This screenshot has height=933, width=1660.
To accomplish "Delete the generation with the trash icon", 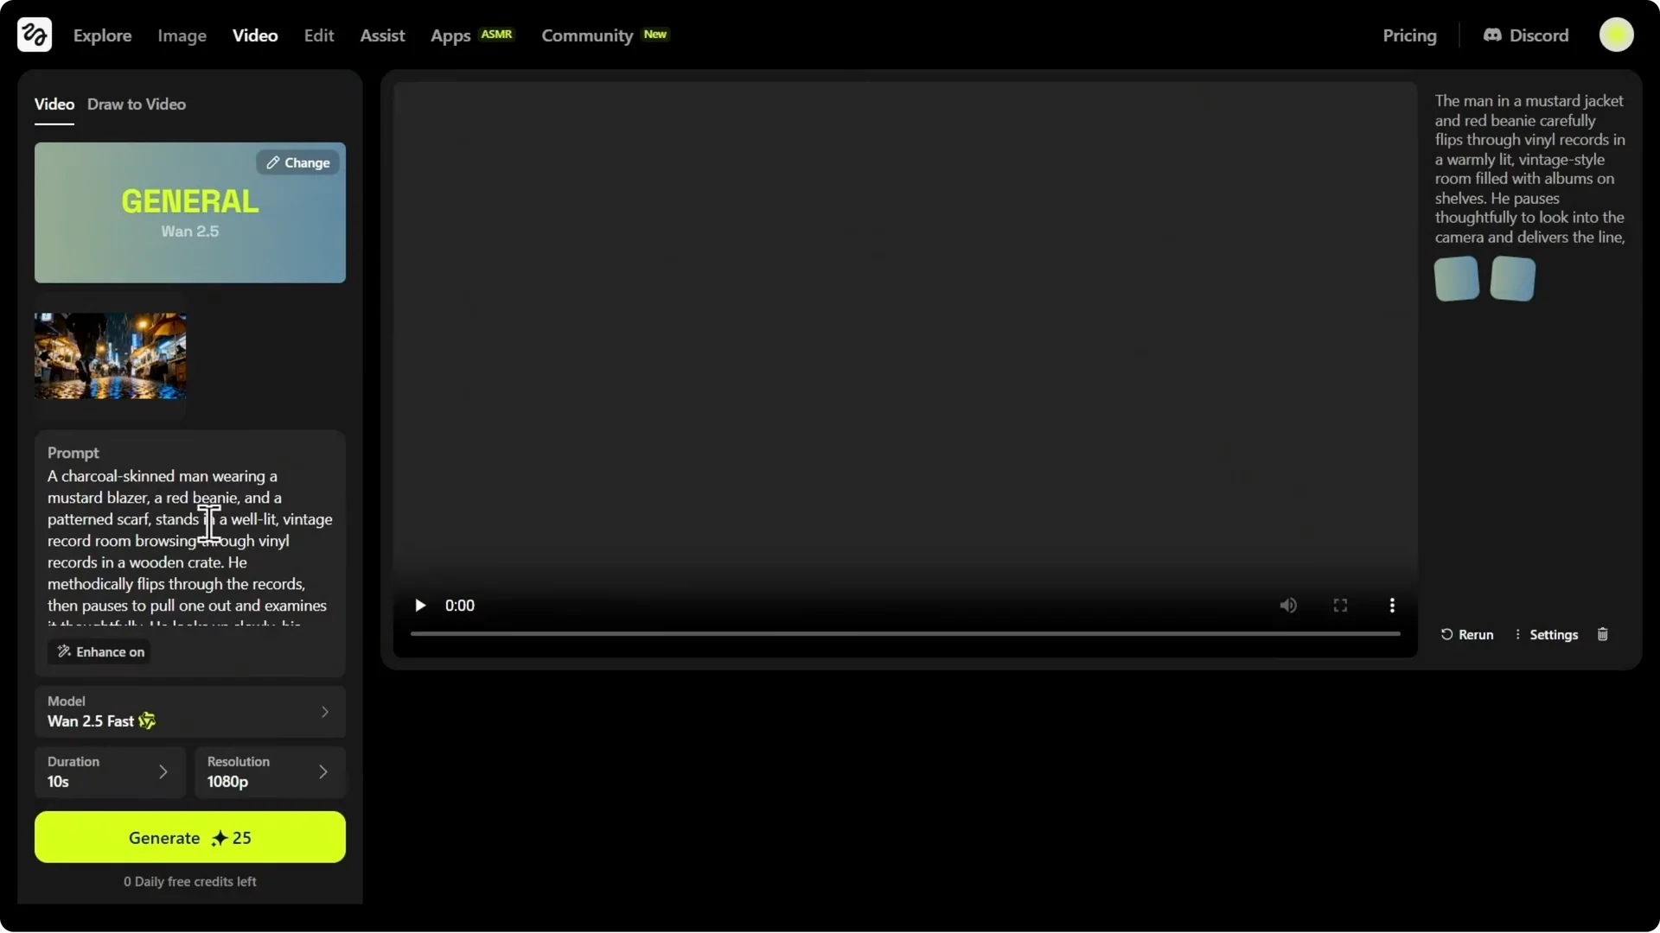I will coord(1602,634).
